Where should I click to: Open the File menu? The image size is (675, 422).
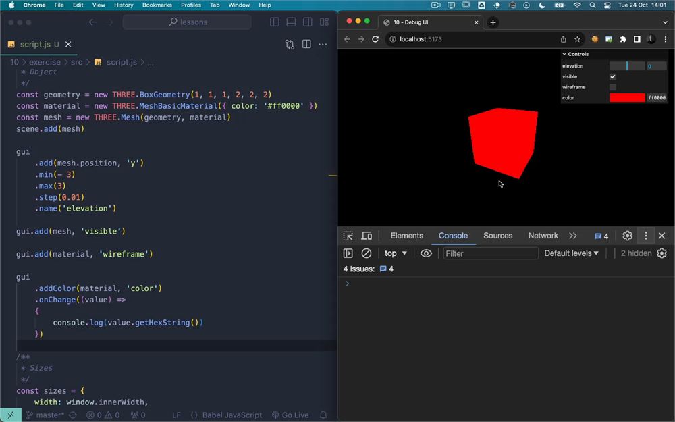tap(59, 5)
